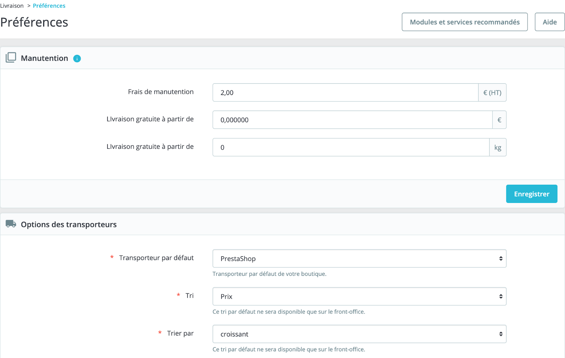Image resolution: width=565 pixels, height=358 pixels.
Task: Click the transporteurs truck icon
Action: 11,224
